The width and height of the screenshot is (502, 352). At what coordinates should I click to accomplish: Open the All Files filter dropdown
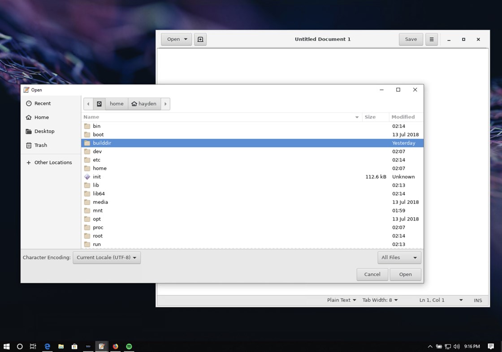click(398, 258)
